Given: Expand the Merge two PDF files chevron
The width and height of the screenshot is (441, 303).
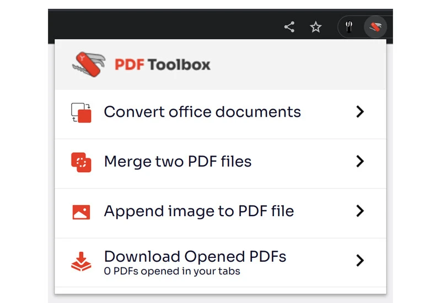Looking at the screenshot, I should click(x=360, y=161).
